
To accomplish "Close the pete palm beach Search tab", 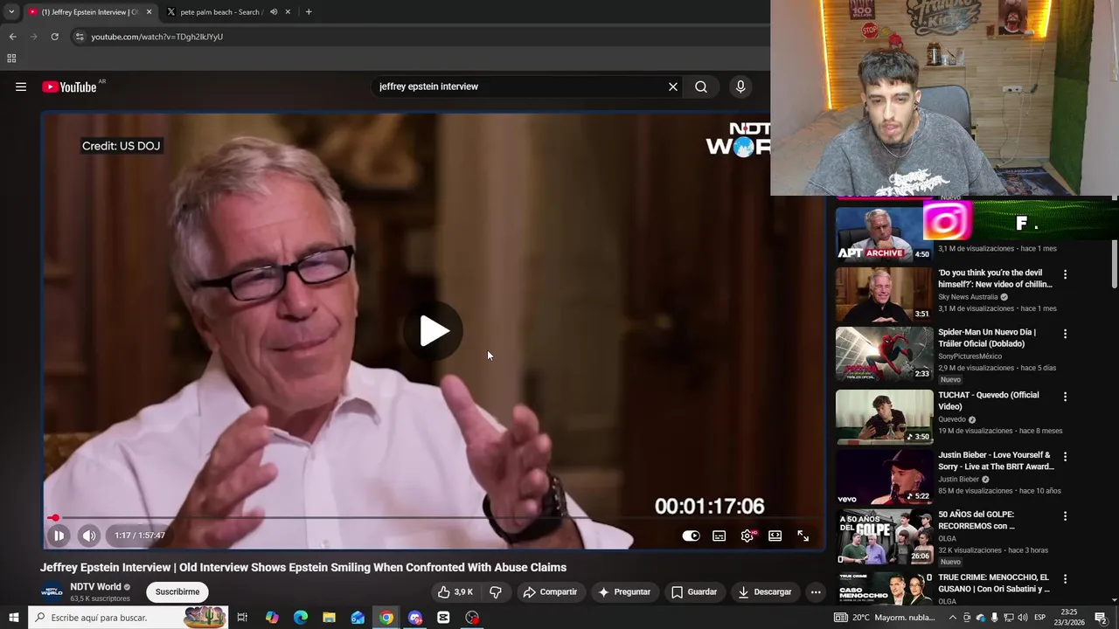I will point(288,12).
